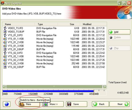Click the Nero Express title bar icon
This screenshot has width=132, height=110.
(x=2, y=3)
